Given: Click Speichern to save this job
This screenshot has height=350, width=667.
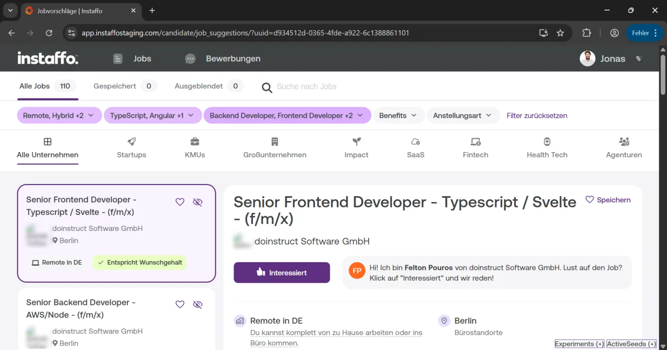Looking at the screenshot, I should point(608,200).
